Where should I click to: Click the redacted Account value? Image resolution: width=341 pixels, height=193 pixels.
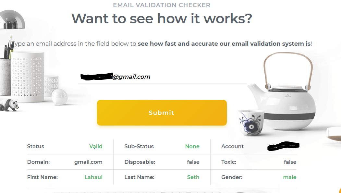(283, 147)
